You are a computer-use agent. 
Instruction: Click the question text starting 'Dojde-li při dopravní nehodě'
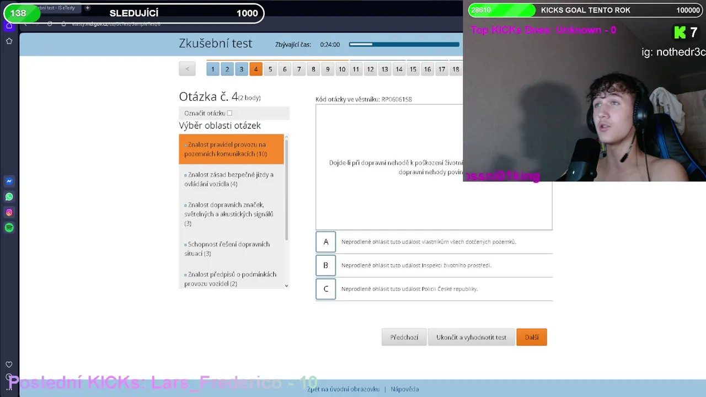tap(396, 167)
